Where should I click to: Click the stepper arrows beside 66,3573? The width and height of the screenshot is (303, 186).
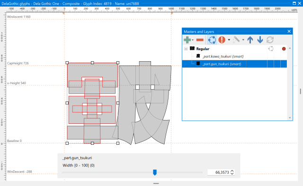point(232,172)
